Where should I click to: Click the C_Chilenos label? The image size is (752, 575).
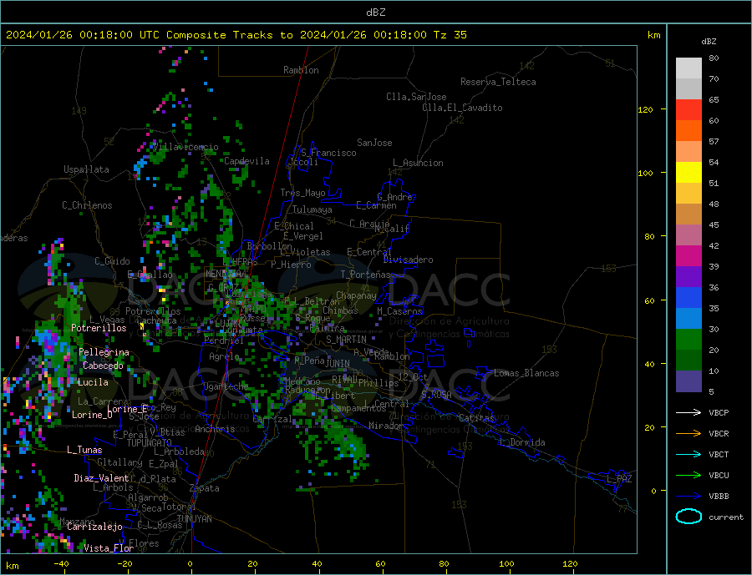pyautogui.click(x=87, y=205)
